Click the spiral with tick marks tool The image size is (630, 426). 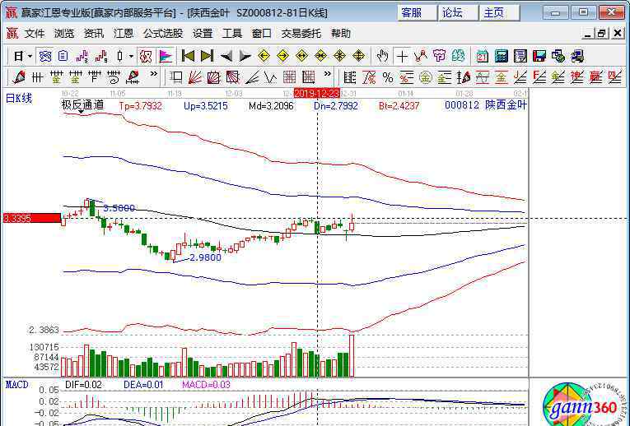coord(114,77)
